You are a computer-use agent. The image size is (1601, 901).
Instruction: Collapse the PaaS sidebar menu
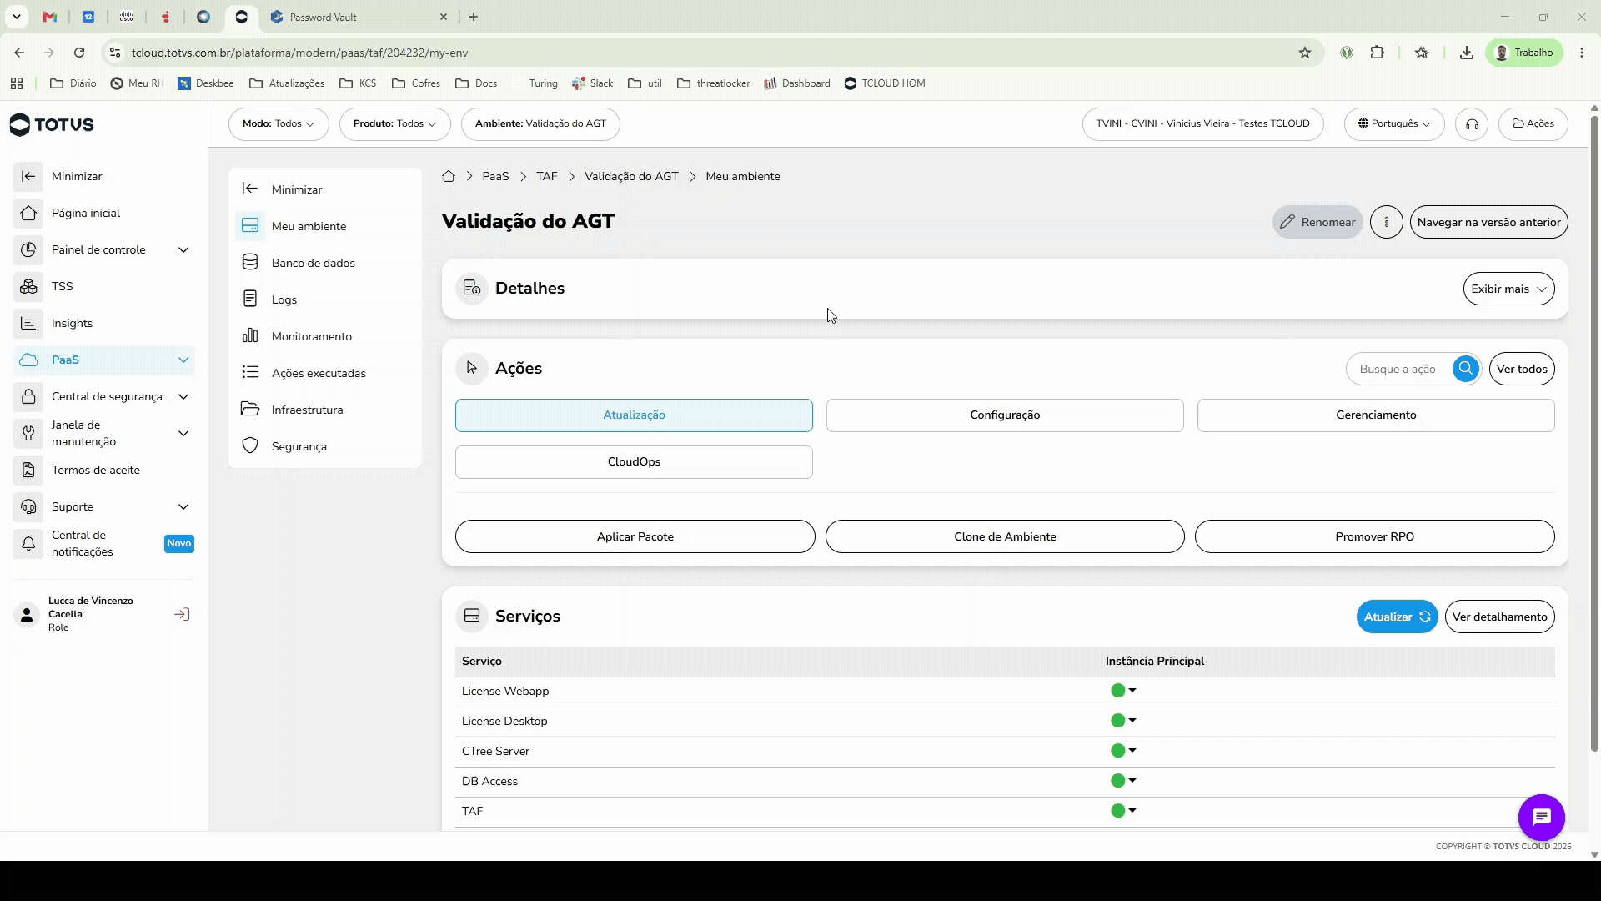click(x=183, y=360)
